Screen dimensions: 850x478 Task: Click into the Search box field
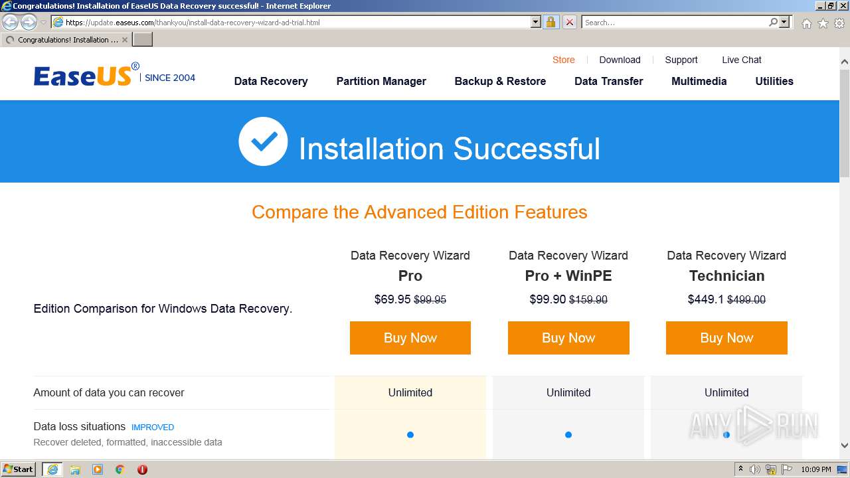(x=675, y=22)
